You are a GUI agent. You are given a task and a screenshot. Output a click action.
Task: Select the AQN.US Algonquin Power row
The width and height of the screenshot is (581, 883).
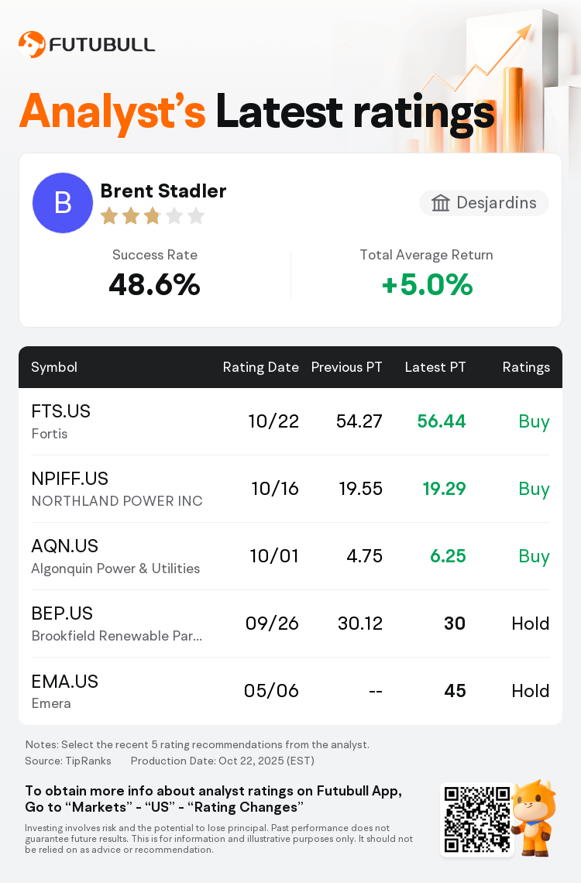tap(290, 556)
